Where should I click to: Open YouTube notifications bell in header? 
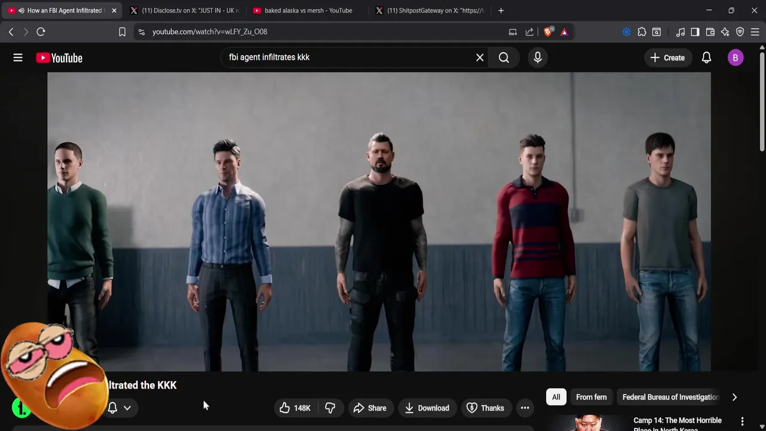pos(706,57)
